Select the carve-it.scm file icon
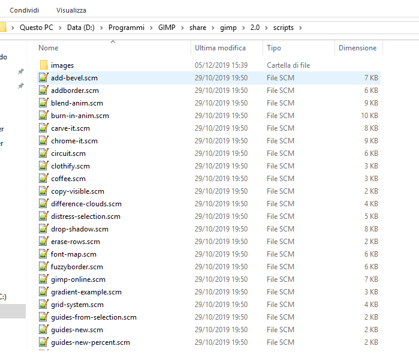419x364 pixels. pyautogui.click(x=44, y=128)
